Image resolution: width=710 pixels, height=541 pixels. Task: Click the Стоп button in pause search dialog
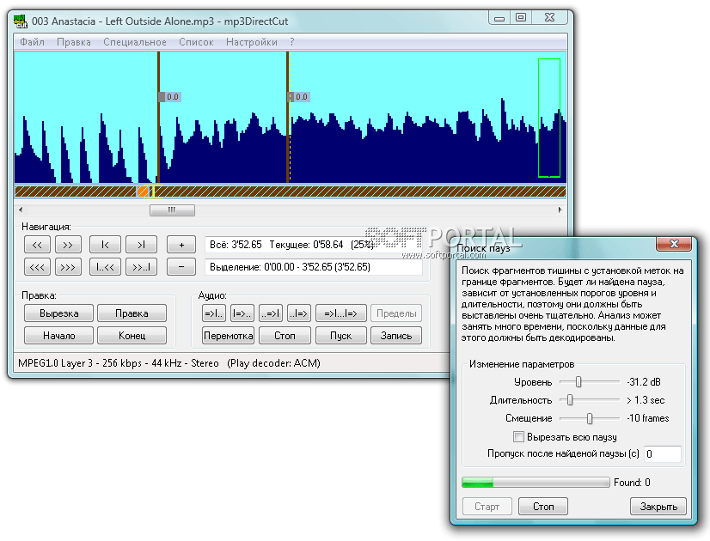pyautogui.click(x=543, y=506)
